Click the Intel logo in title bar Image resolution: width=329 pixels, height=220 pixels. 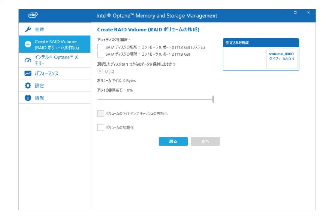click(33, 15)
